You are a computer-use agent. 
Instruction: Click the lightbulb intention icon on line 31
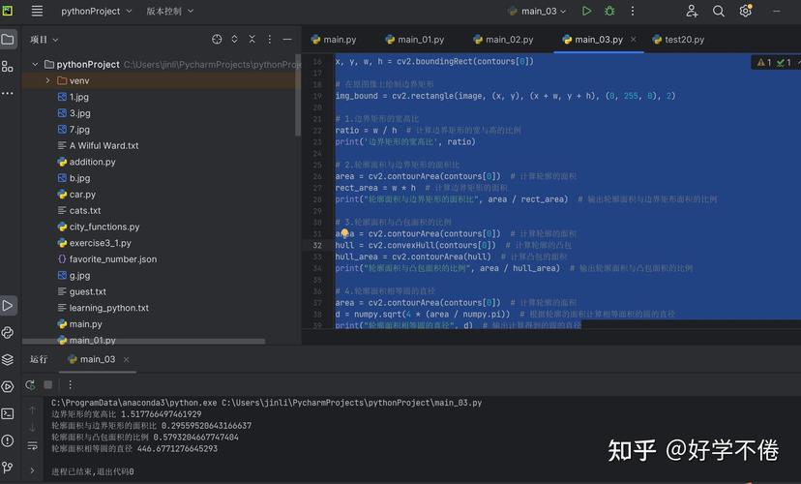pyautogui.click(x=344, y=233)
